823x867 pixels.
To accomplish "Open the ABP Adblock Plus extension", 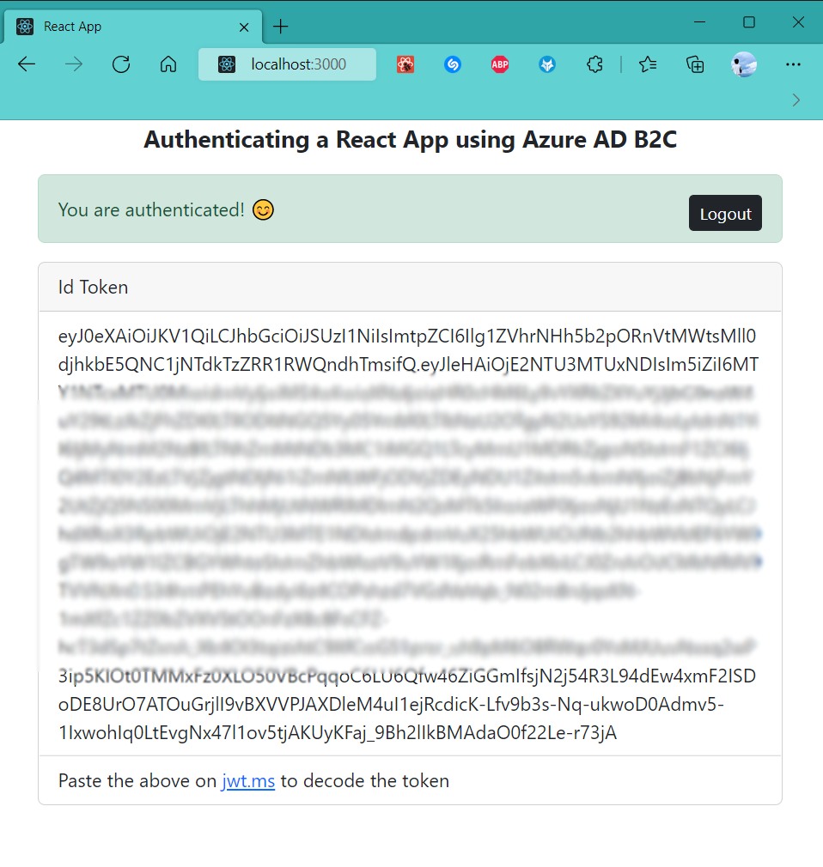I will tap(500, 64).
